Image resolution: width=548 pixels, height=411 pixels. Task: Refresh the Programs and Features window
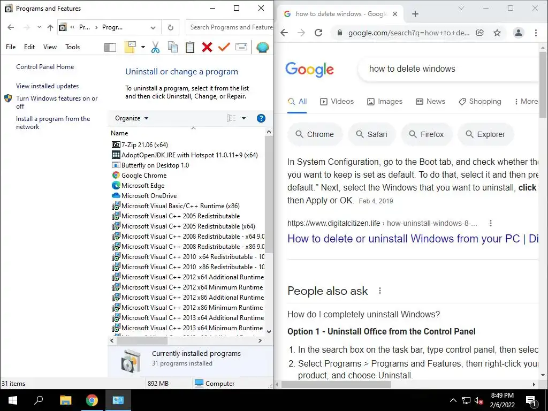tap(171, 27)
